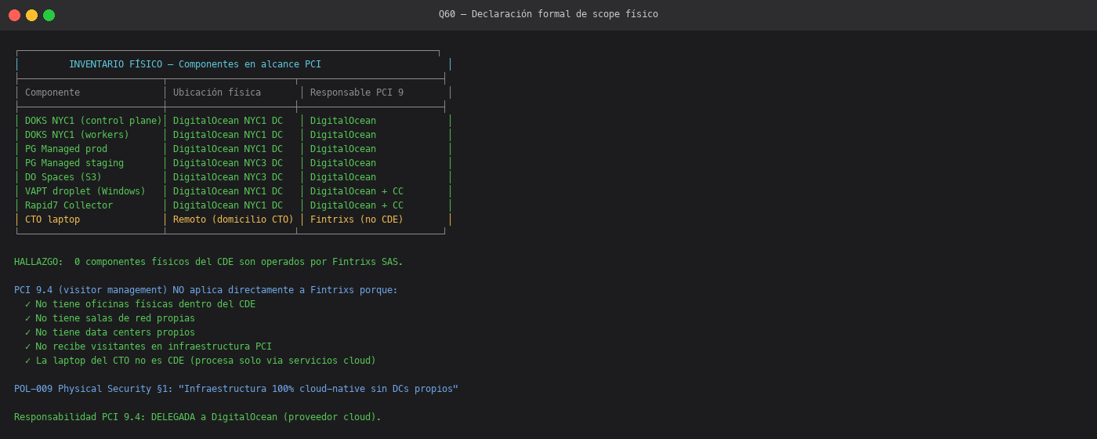The image size is (1097, 439).
Task: Click the "Responsabilidad PCI 9.4: DELEGADA a DigitalOcean" line
Action: [197, 417]
